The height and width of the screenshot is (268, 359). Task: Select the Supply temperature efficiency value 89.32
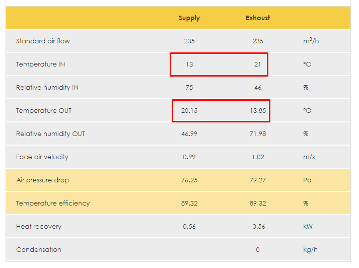[x=189, y=204]
